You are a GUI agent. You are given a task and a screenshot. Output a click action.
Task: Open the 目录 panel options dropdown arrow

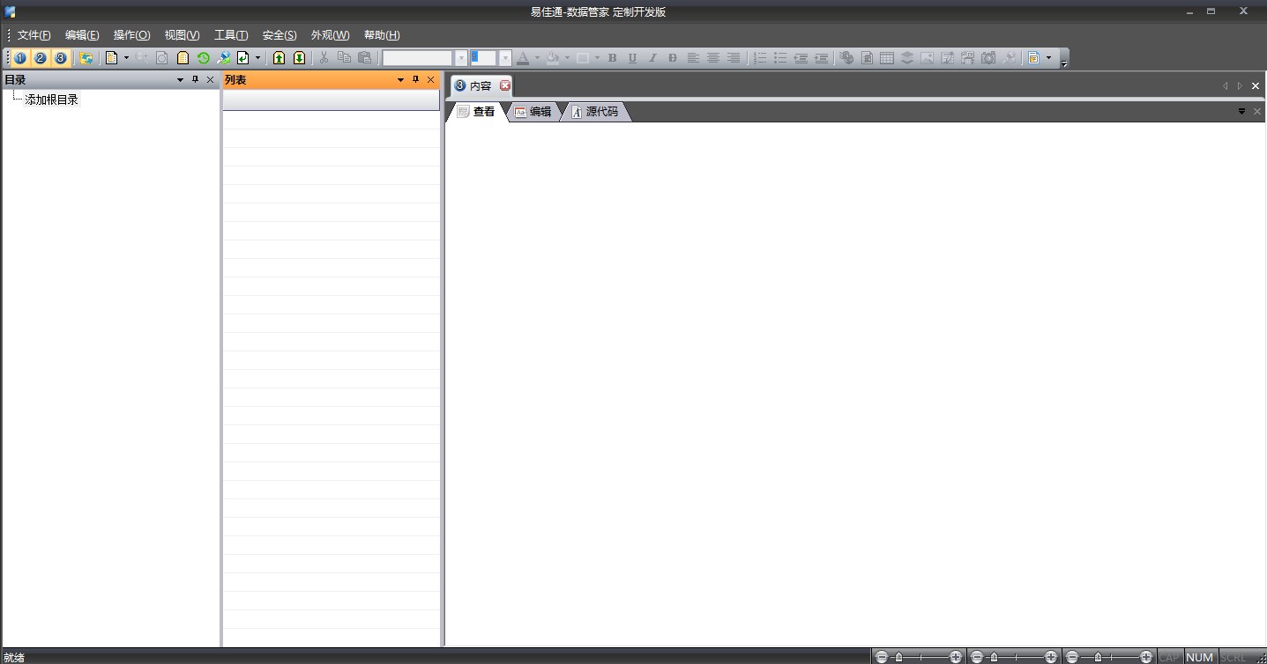click(x=181, y=80)
